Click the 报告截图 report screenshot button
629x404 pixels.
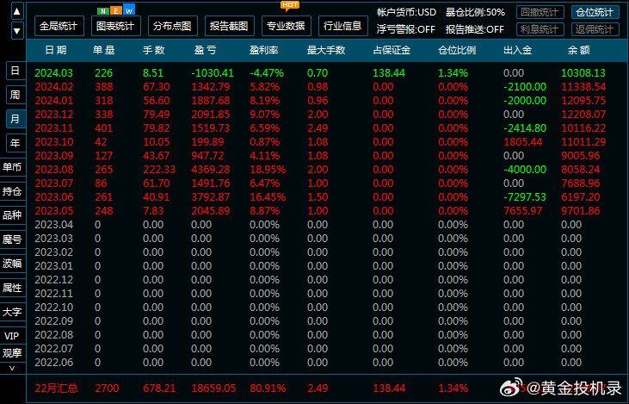(x=229, y=25)
